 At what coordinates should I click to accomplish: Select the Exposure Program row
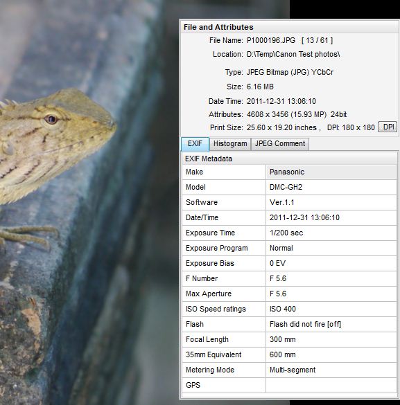pyautogui.click(x=289, y=249)
